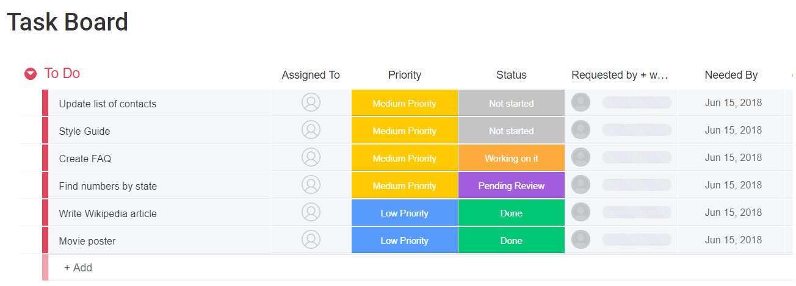The width and height of the screenshot is (796, 286).
Task: Click Done status of Write Wikipedia article
Action: coord(512,213)
